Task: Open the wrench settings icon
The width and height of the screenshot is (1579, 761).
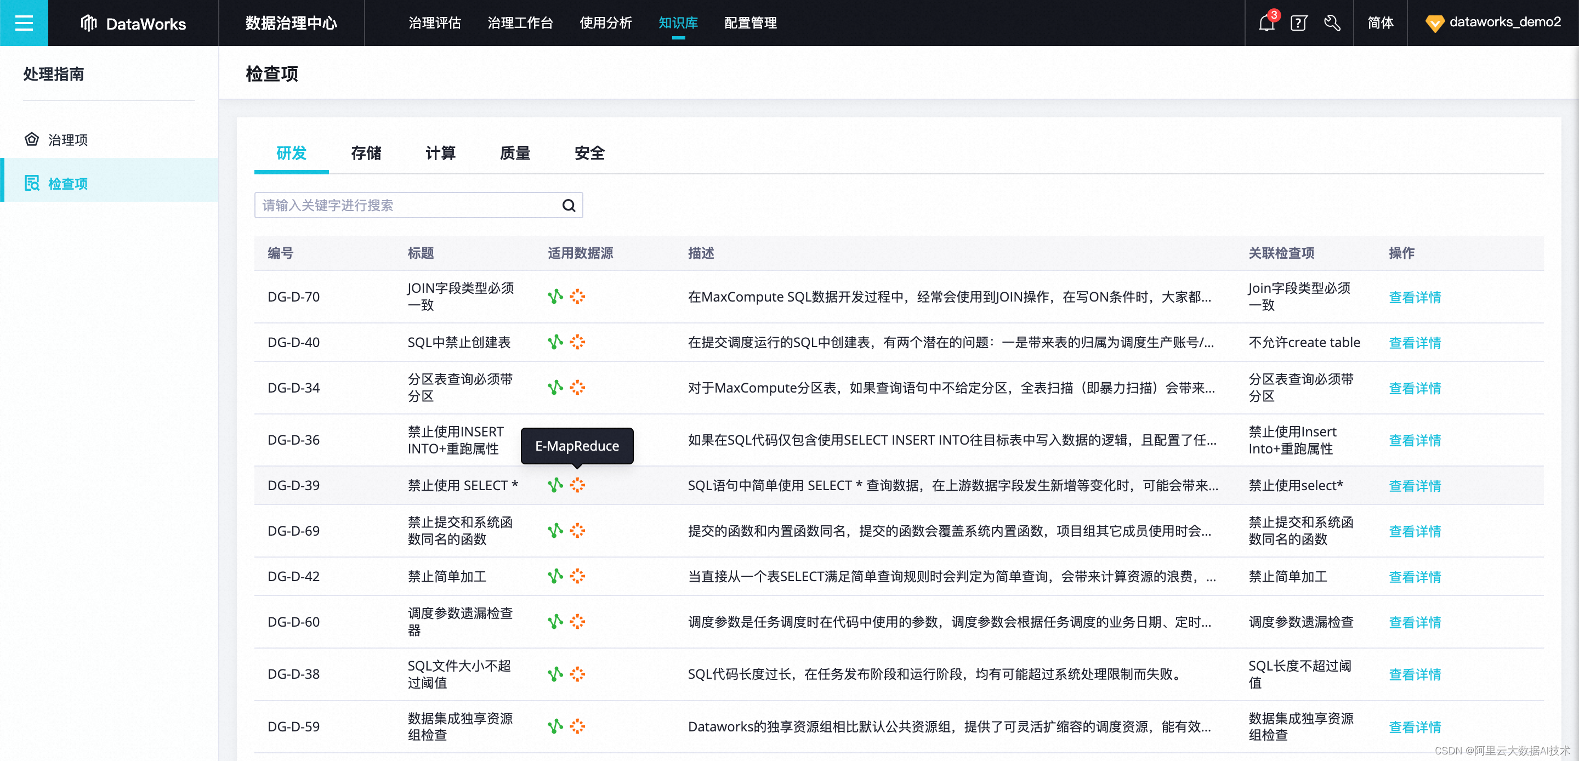Action: 1331,24
